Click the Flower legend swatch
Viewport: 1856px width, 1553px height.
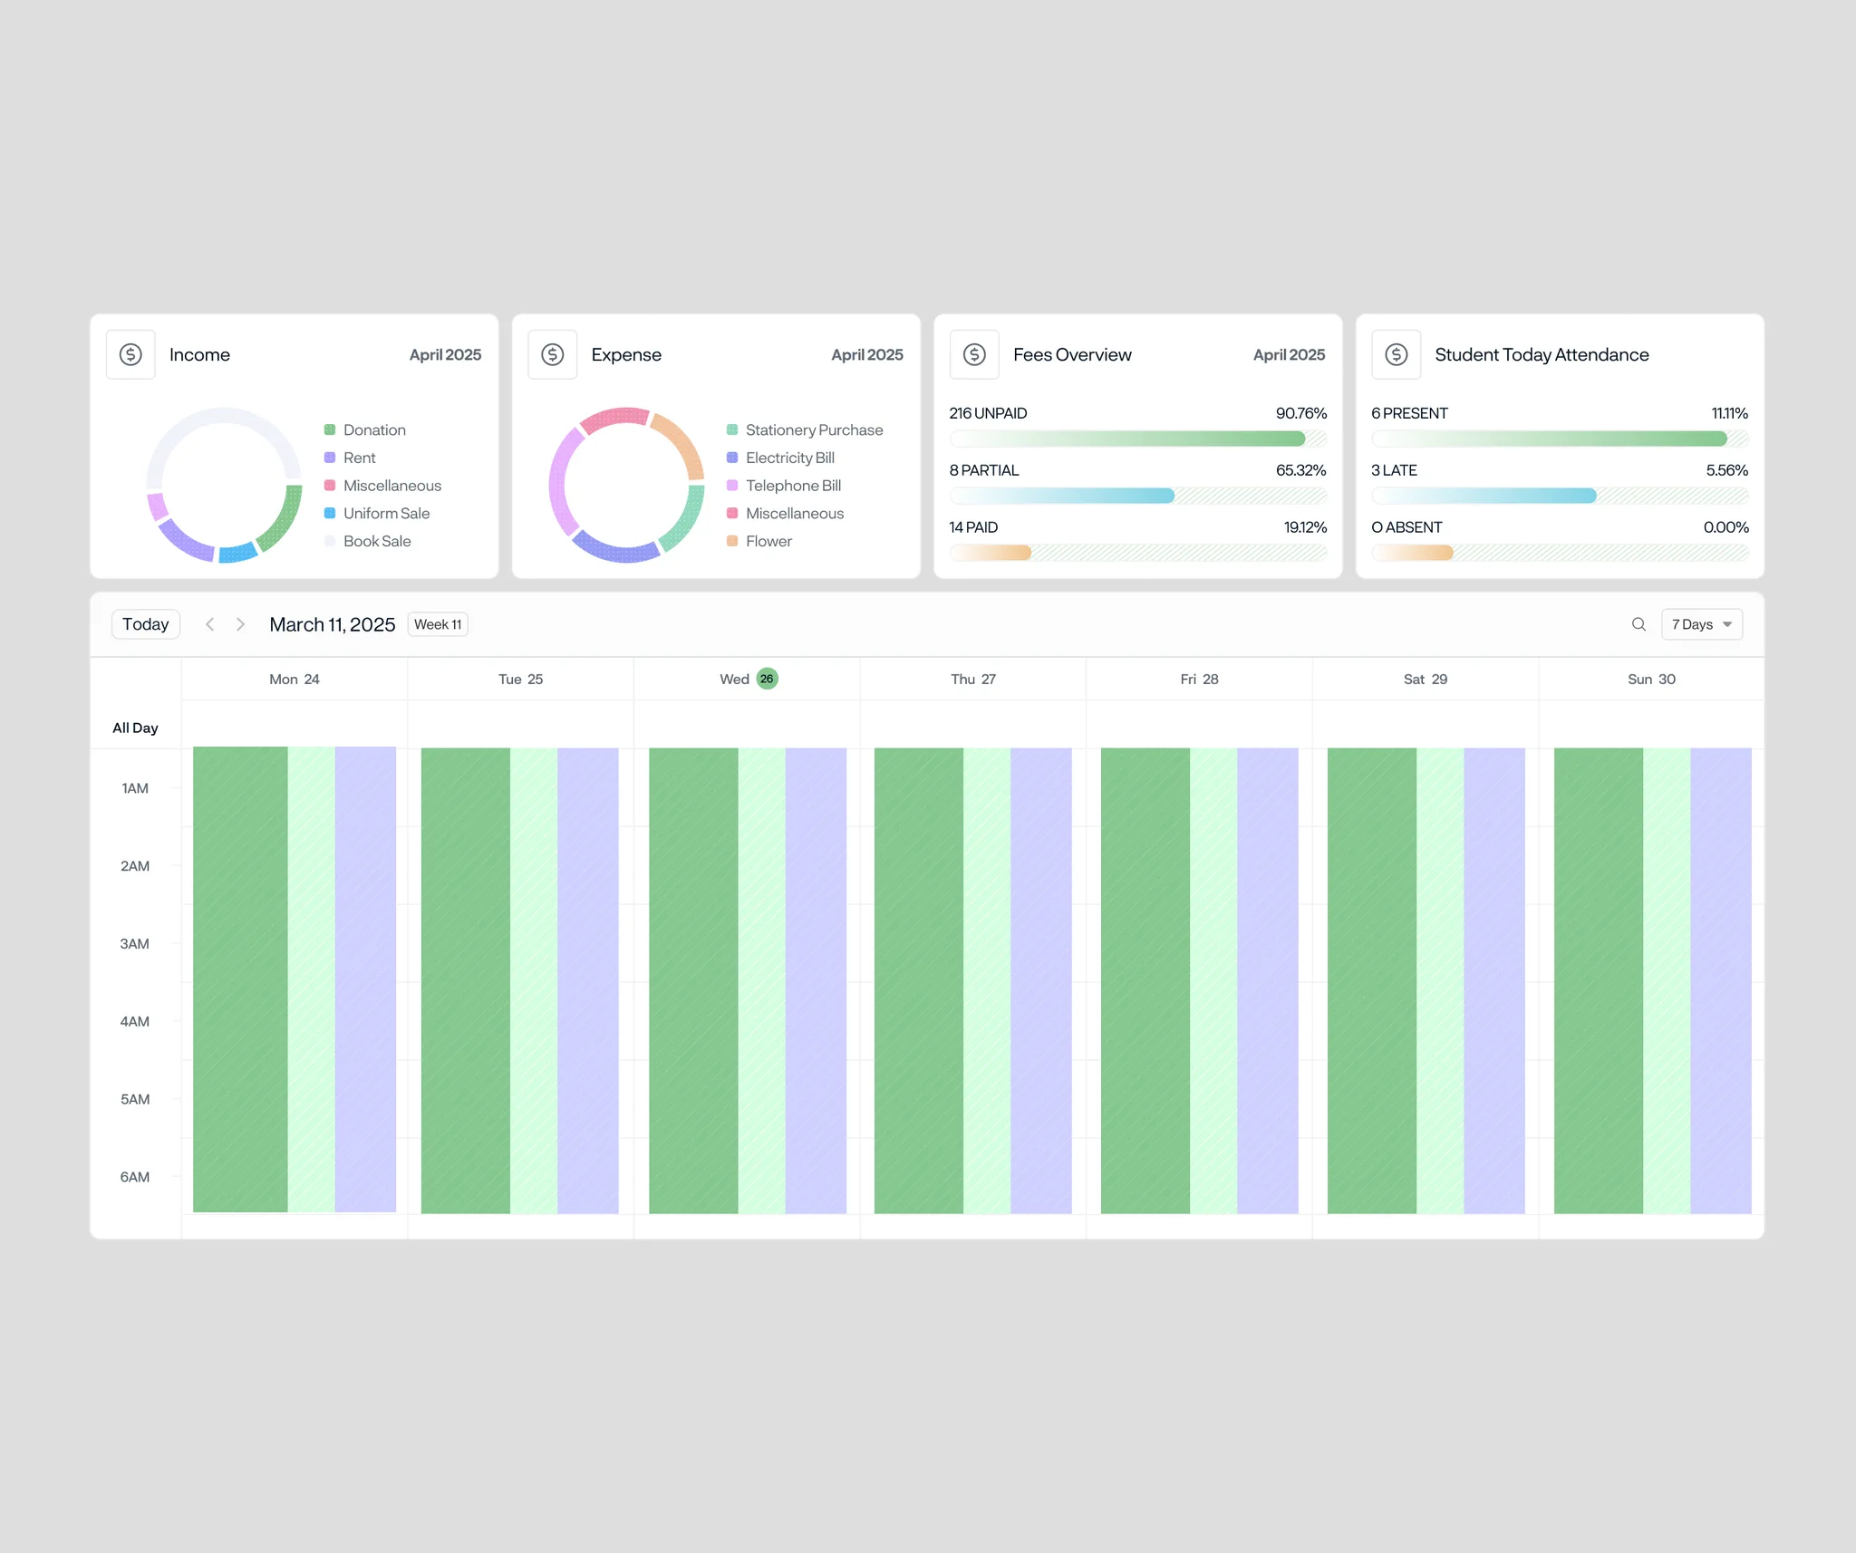[x=732, y=541]
